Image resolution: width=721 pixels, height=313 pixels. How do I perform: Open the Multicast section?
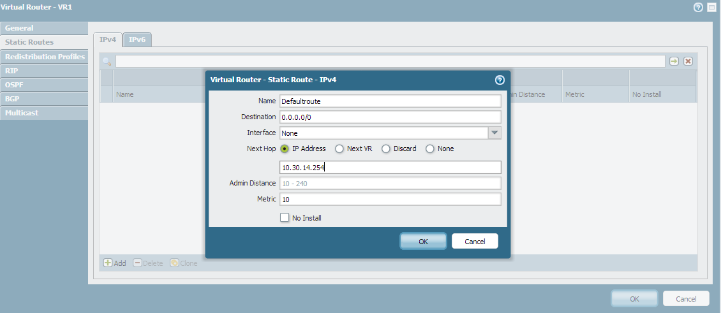[x=44, y=113]
